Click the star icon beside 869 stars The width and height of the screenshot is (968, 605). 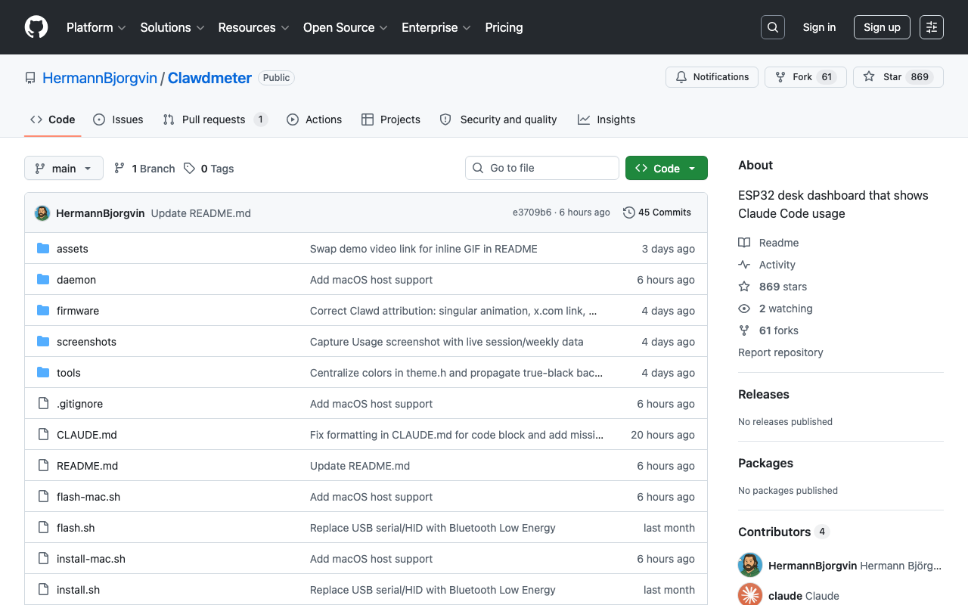pyautogui.click(x=744, y=287)
